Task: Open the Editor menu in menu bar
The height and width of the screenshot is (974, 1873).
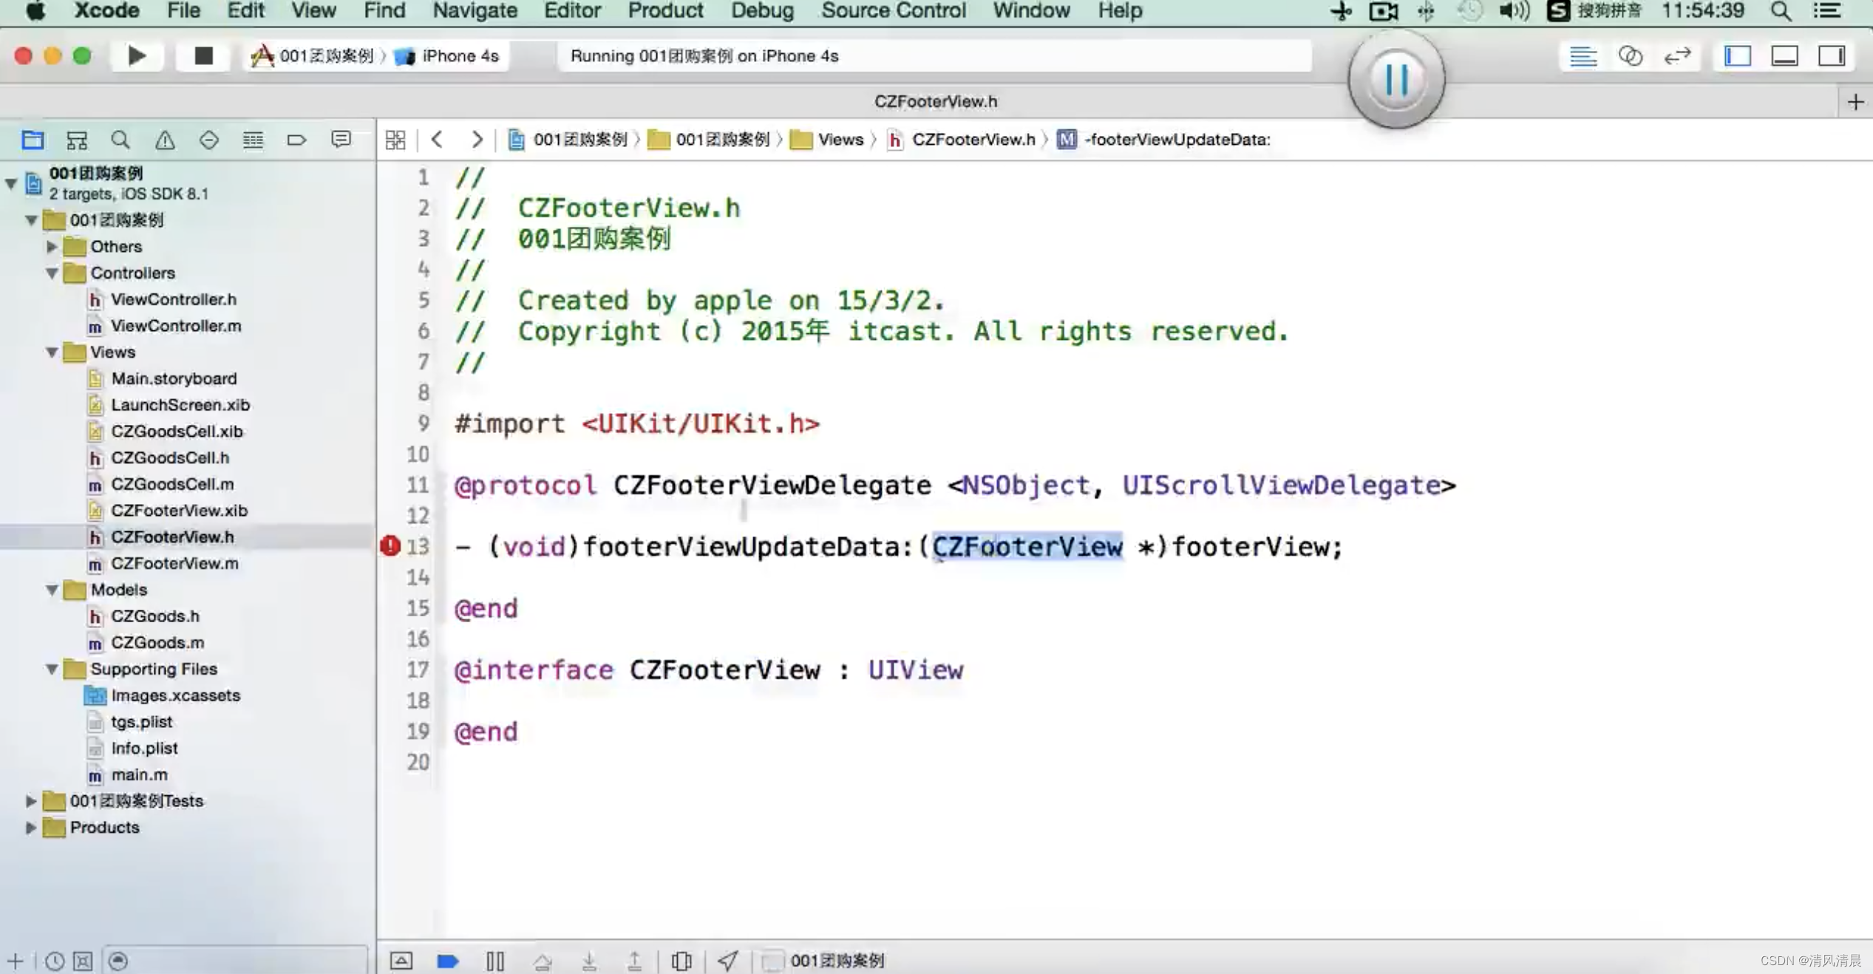Action: [x=572, y=11]
